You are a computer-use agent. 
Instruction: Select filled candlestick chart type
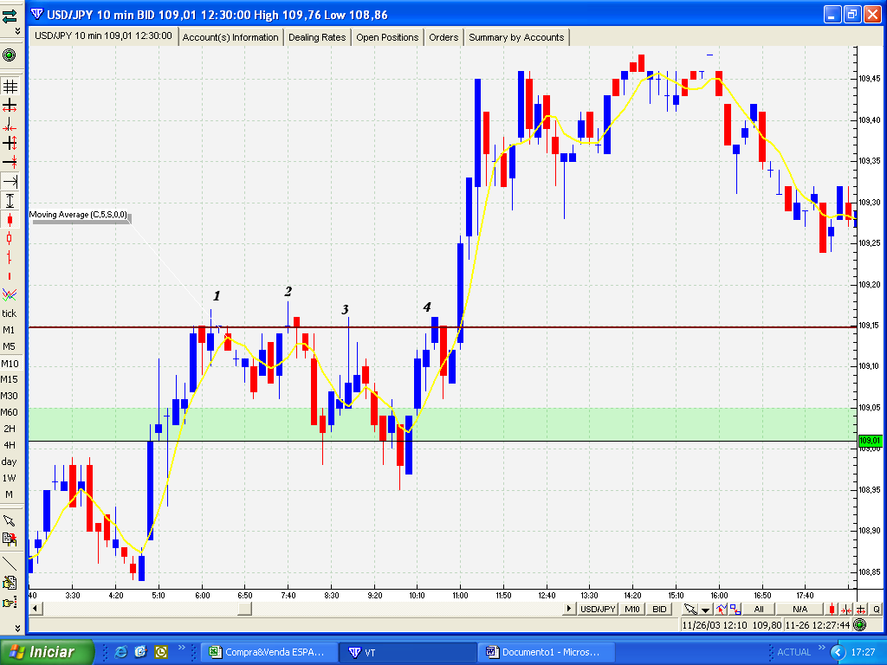10,219
